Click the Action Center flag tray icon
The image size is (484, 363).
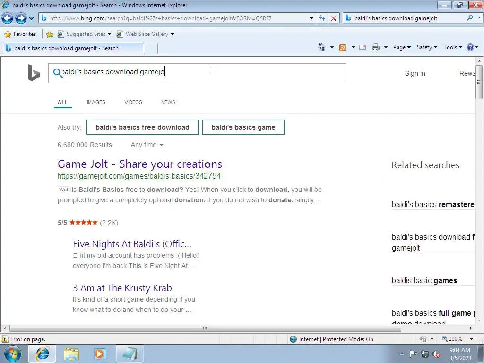coord(413,354)
